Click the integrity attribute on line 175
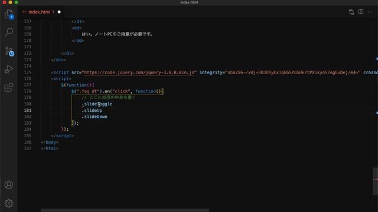Image resolution: width=378 pixels, height=212 pixels. tap(280, 72)
